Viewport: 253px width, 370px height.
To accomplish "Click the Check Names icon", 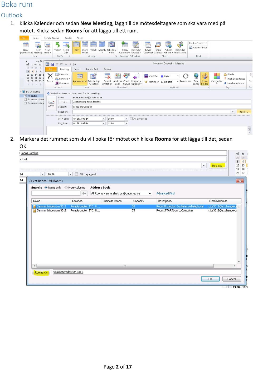I will [126, 79].
